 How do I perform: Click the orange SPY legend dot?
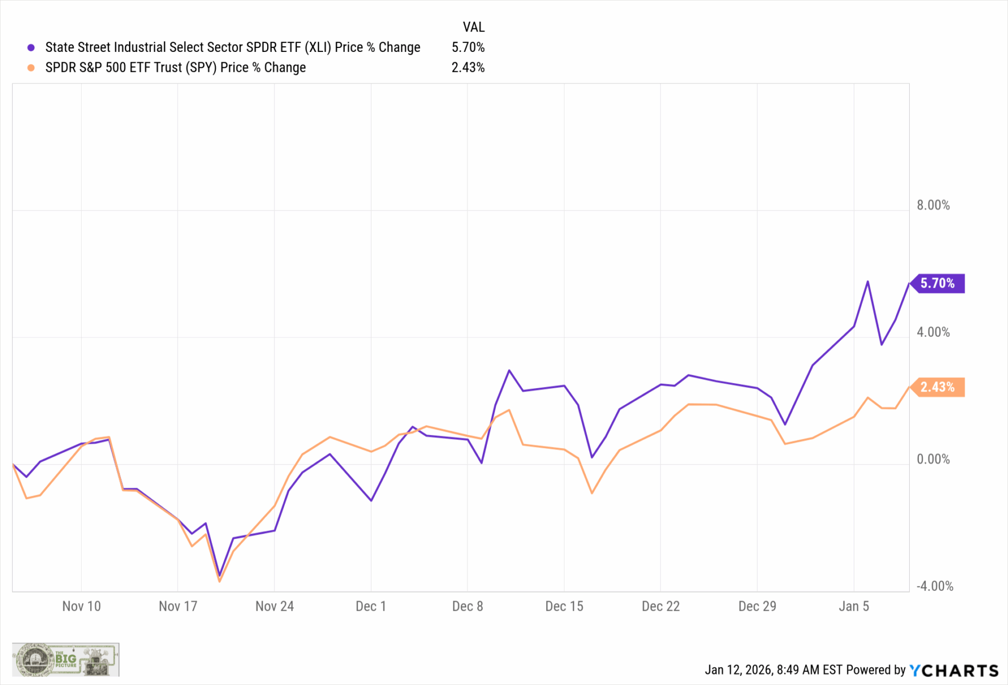coord(31,67)
